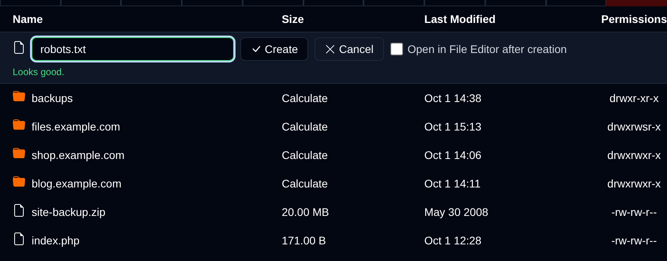This screenshot has width=667, height=261.
Task: Click the May 30 2008 date
Action: pyautogui.click(x=456, y=212)
